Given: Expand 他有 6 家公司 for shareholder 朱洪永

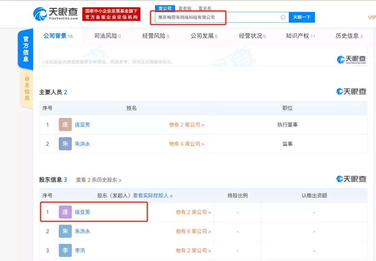Looking at the screenshot, I should (x=193, y=231).
